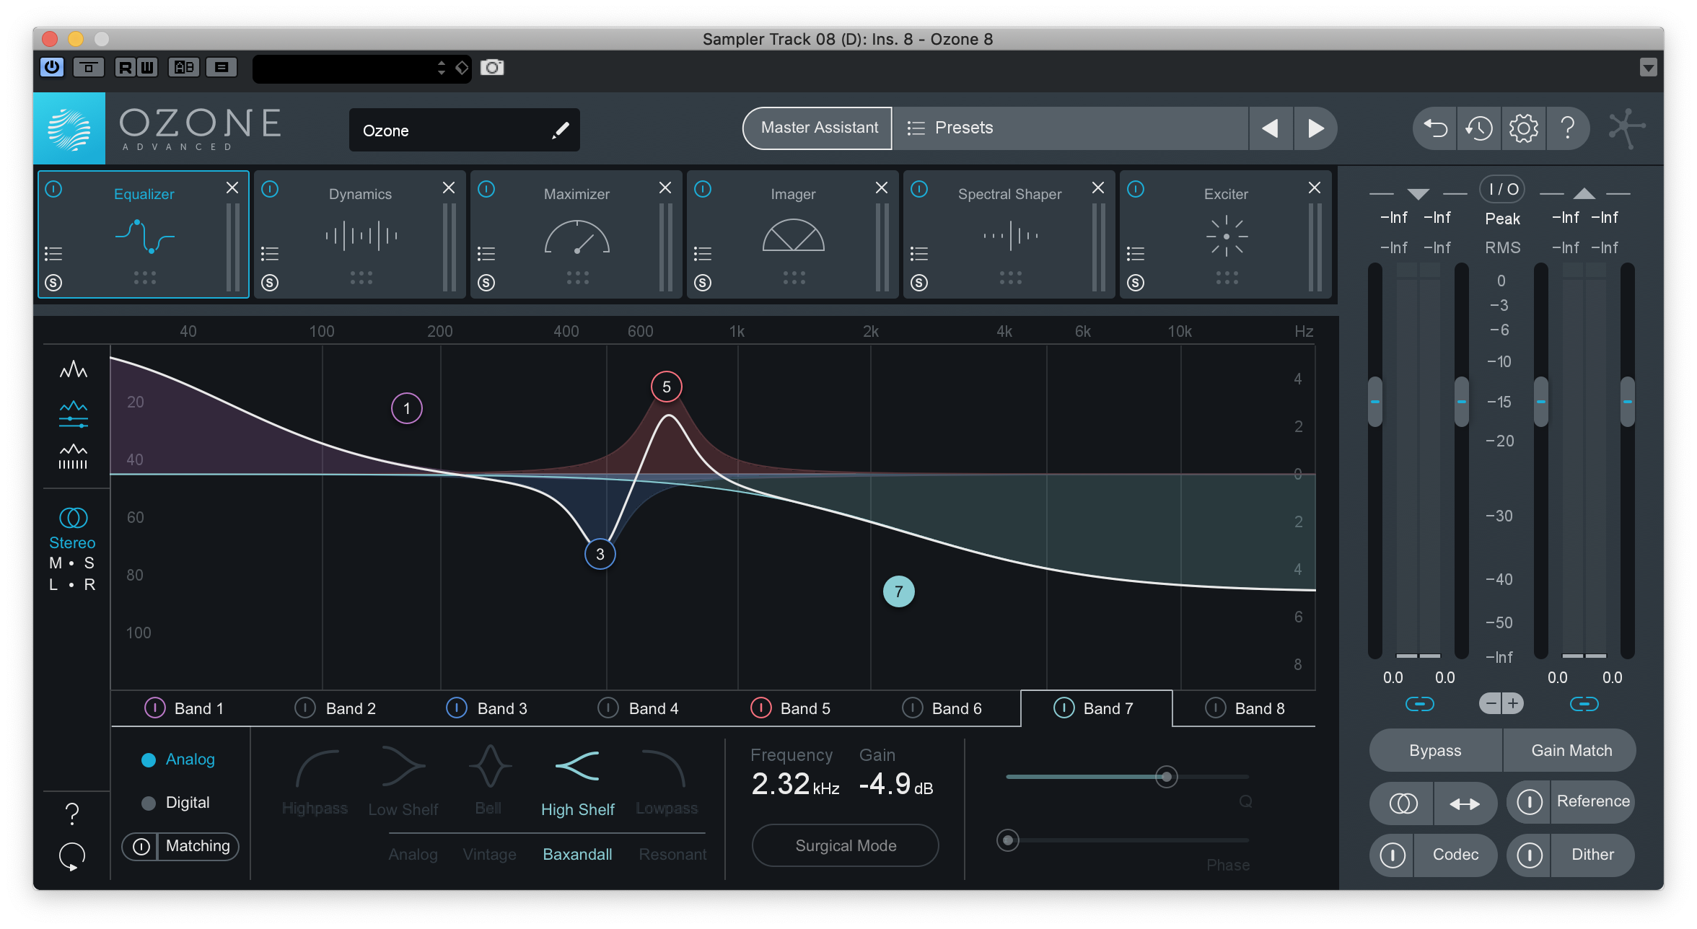1697x929 pixels.
Task: Click the third-octave spectrum icon in EQ sidebar
Action: point(73,457)
